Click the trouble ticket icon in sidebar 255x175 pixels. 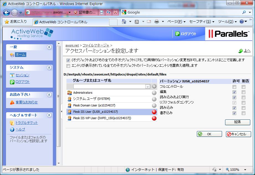tap(12, 123)
